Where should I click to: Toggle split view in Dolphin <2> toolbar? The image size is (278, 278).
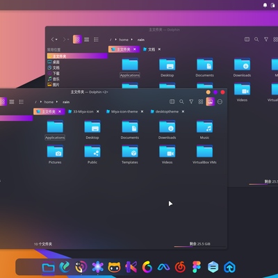pos(172,101)
